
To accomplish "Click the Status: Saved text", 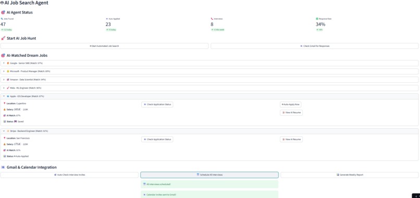I will [x=15, y=121].
